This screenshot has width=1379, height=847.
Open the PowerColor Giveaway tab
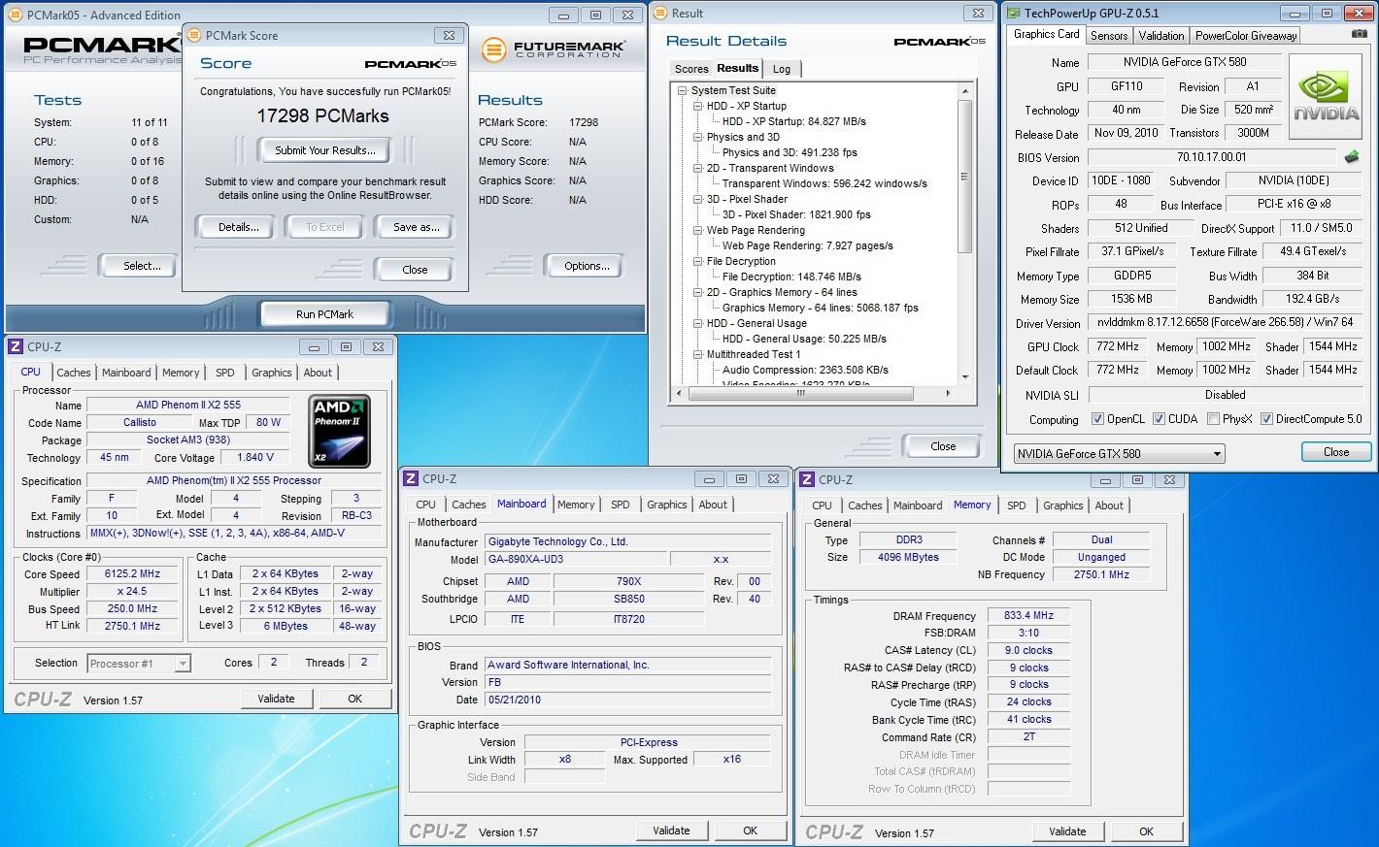click(1246, 35)
